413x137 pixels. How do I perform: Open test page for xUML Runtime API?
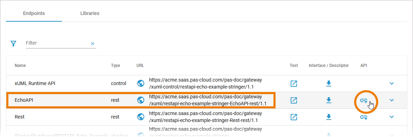pyautogui.click(x=294, y=83)
